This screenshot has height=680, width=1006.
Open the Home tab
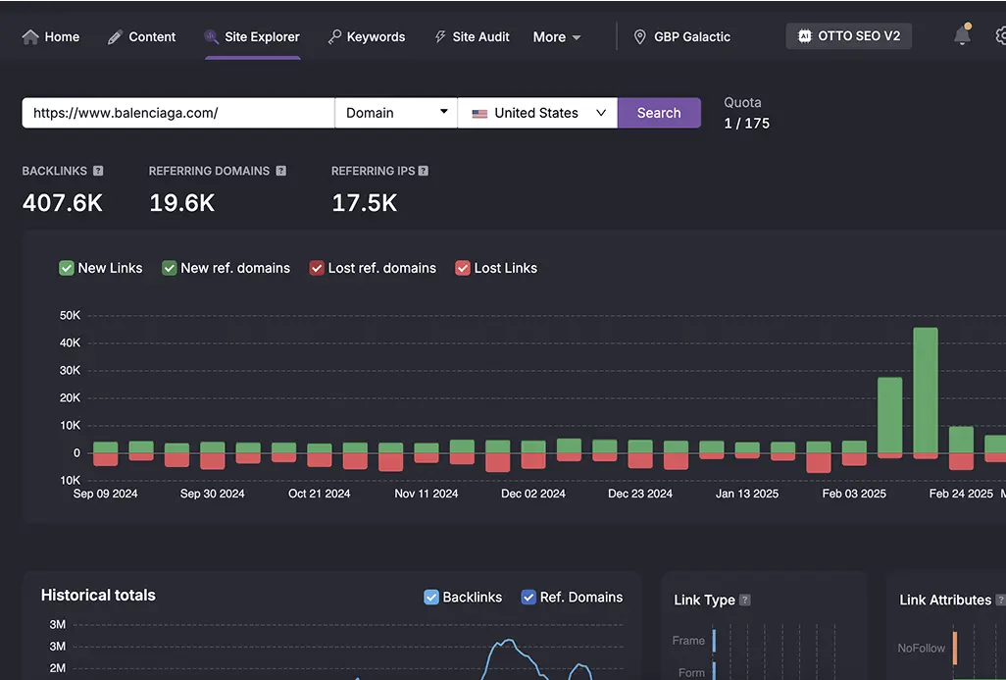[x=51, y=37]
